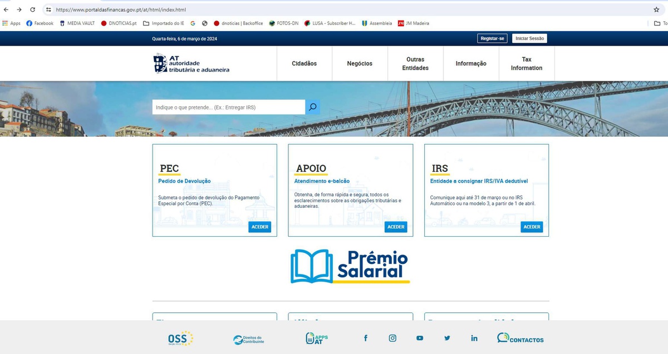Open the APPS AT footer icon
Screen dimensions: 668x354
(317, 338)
